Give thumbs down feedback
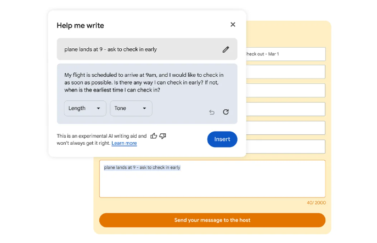Screen dimensions: 377x243 point(163,136)
